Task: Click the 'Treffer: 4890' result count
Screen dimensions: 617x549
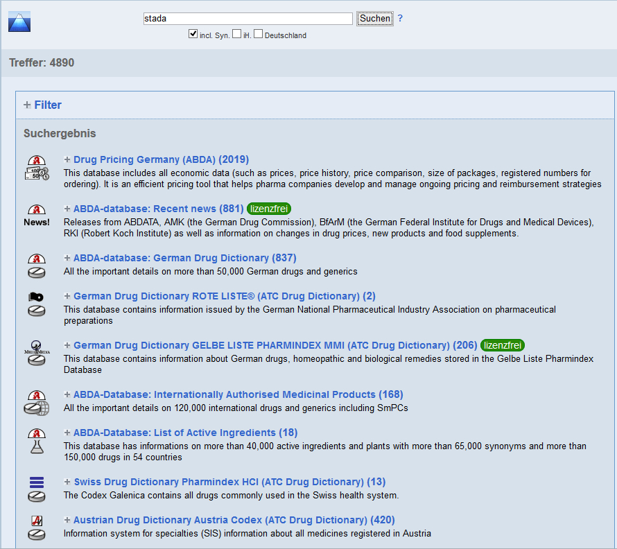Action: pyautogui.click(x=42, y=62)
